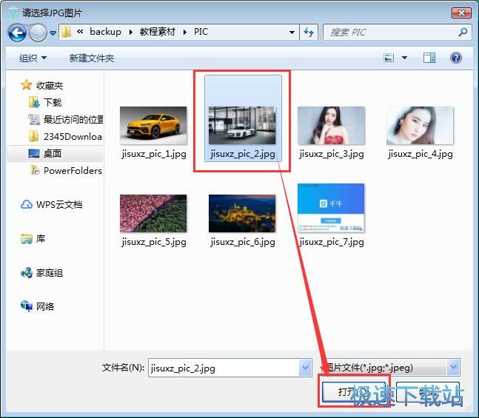
Task: Select 最近访问的位置 in navigation pane
Action: coord(73,119)
